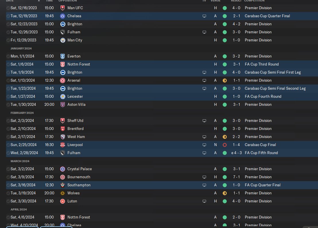Click TV icon on Carabao Cup Final row
This screenshot has width=318, height=228.
point(204,145)
